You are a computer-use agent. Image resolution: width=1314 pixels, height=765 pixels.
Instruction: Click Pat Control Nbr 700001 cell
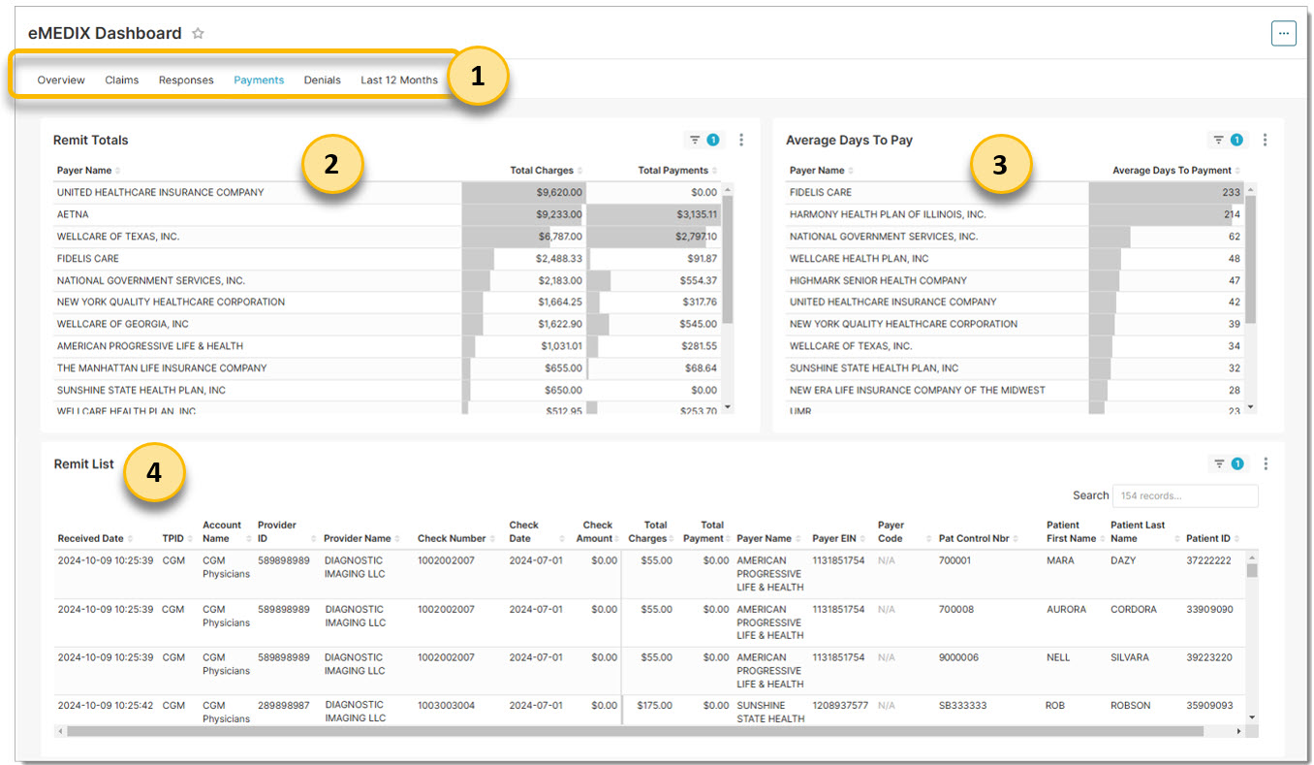pyautogui.click(x=956, y=561)
